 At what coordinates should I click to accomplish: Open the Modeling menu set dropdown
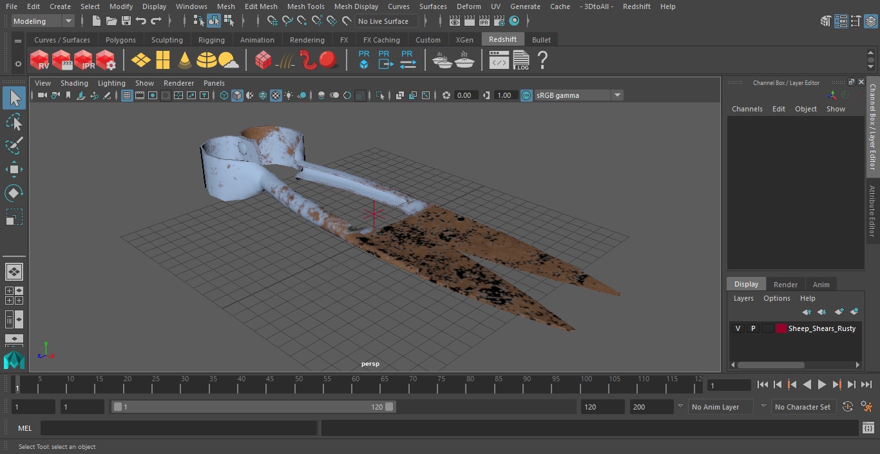pos(43,21)
